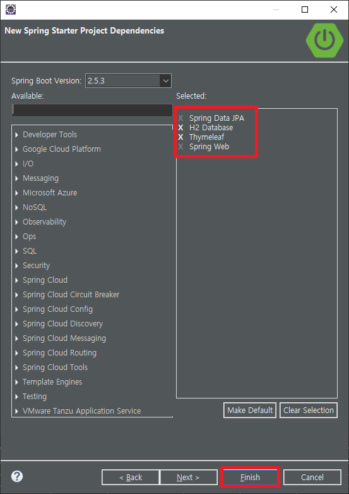Proceed with the Next button
This screenshot has height=494, width=349.
189,478
